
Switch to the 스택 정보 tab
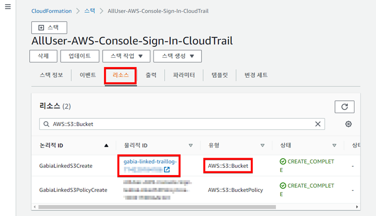[x=51, y=75]
